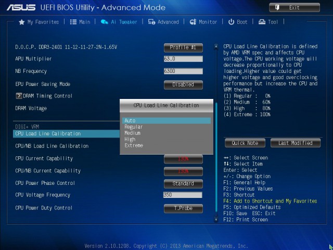Click the F12: Print Screen hint
Image resolution: width=333 pixels, height=250 pixels.
click(246, 220)
